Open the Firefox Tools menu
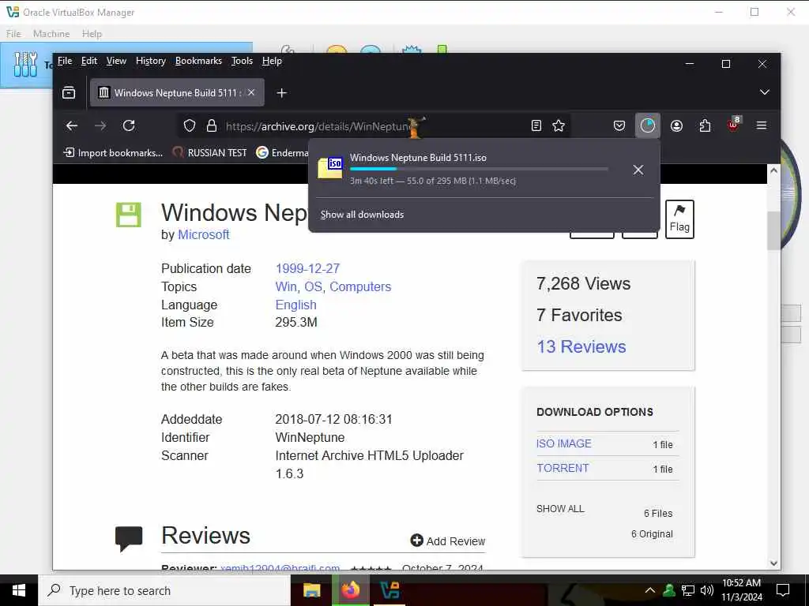Viewport: 809px width, 606px height. tap(242, 61)
